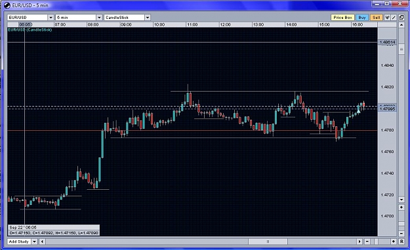
Task: Click the 11:00 time axis label
Action: coord(192,25)
